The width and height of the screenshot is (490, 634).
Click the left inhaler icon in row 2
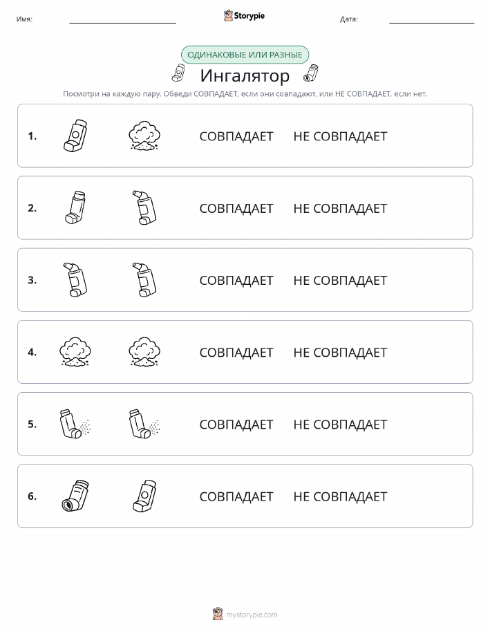click(75, 208)
